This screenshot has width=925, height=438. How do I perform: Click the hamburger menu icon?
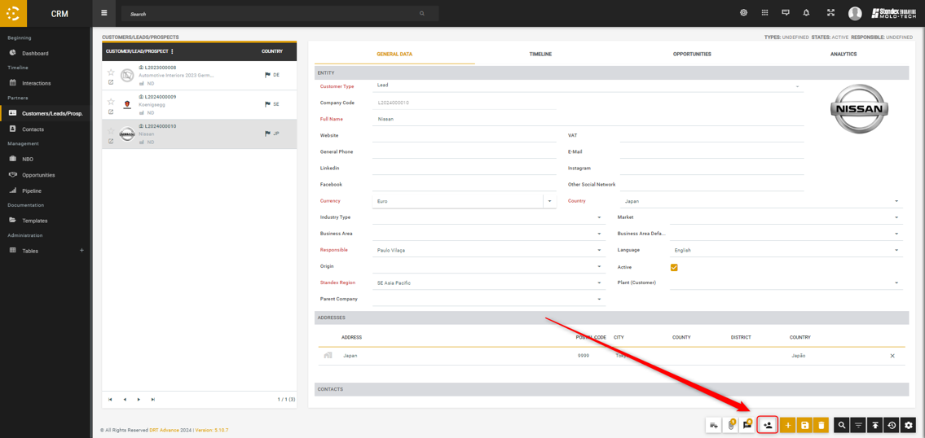104,13
